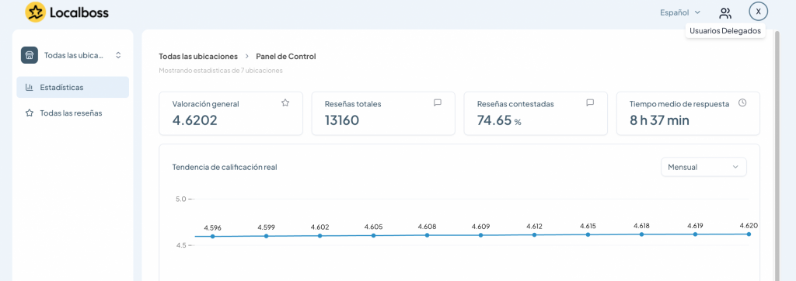
Task: Open the Usuarios Delegados people icon
Action: click(x=725, y=12)
